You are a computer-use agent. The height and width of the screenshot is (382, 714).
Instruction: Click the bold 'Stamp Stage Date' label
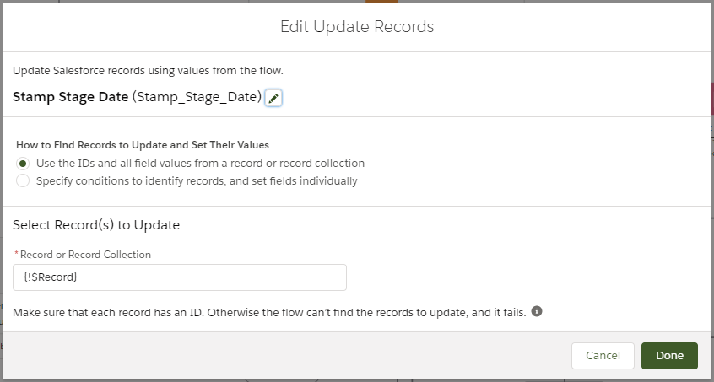tap(71, 97)
